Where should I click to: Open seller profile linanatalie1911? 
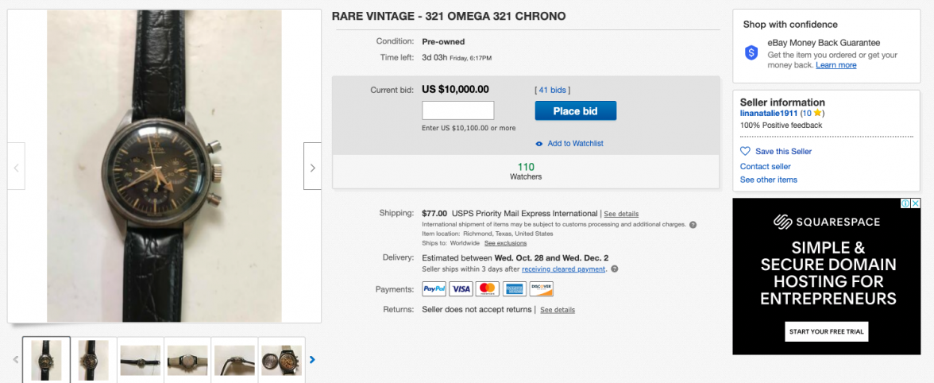click(769, 114)
